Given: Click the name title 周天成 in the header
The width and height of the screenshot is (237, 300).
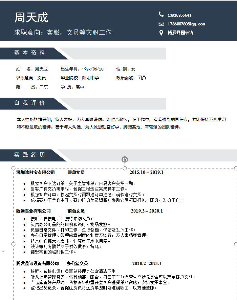Looking at the screenshot, I should (31, 18).
